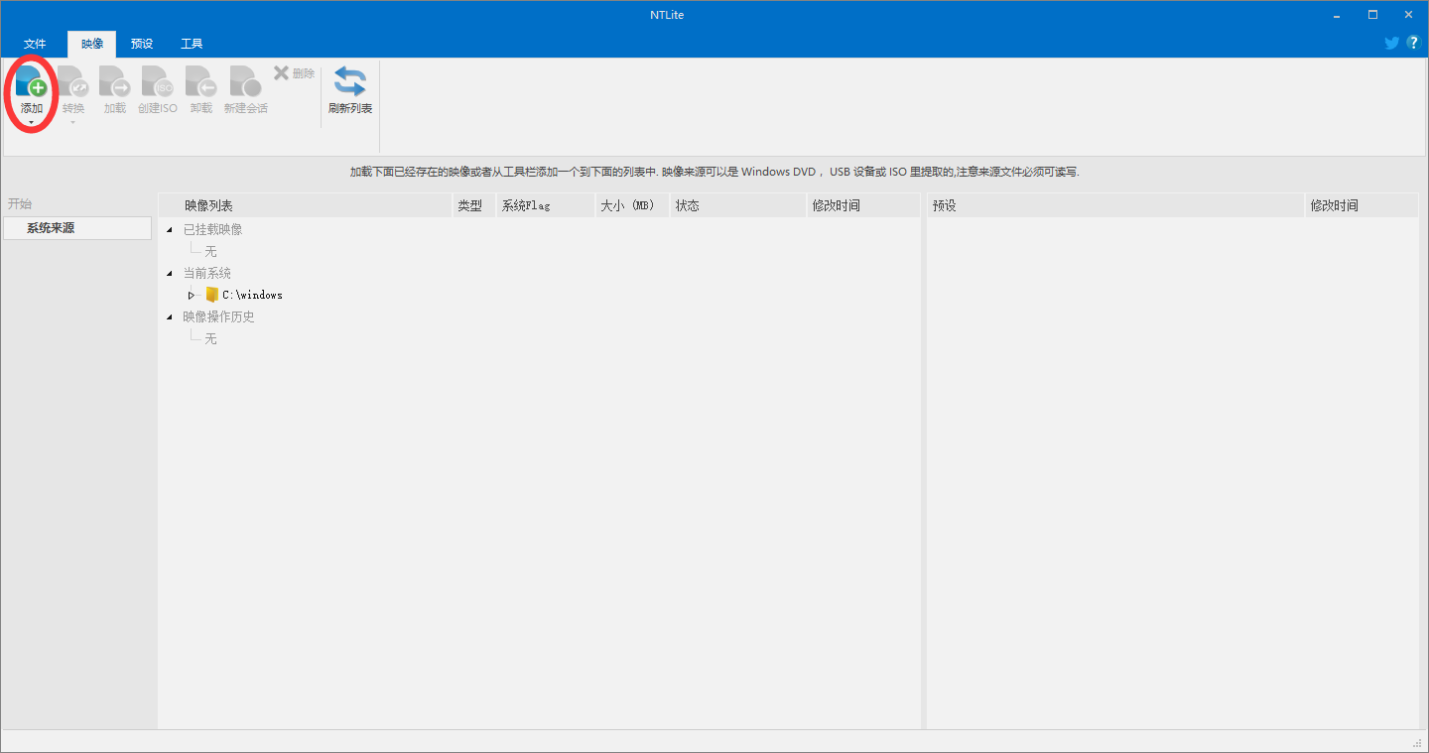Sort by the 状态 column header

coord(737,205)
